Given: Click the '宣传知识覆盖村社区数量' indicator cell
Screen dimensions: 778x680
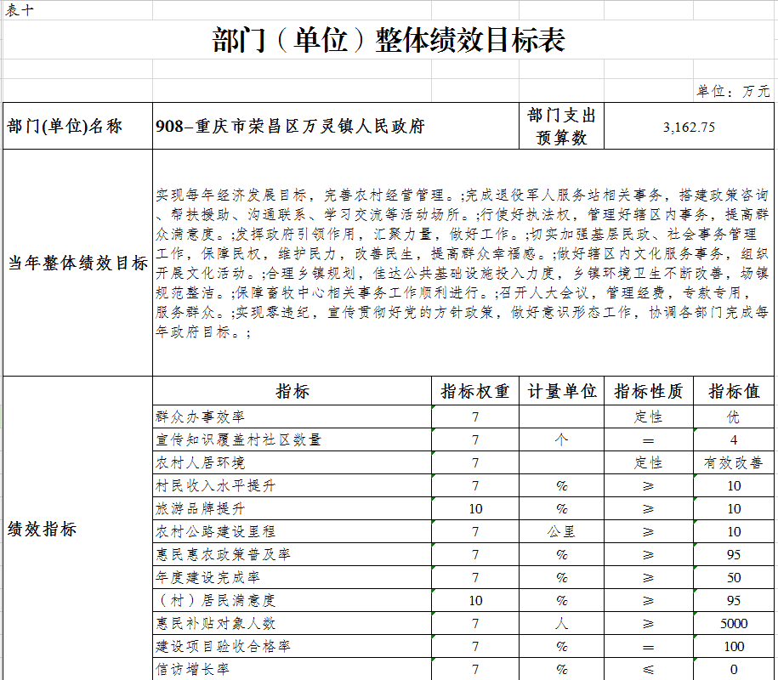Looking at the screenshot, I should click(292, 439).
